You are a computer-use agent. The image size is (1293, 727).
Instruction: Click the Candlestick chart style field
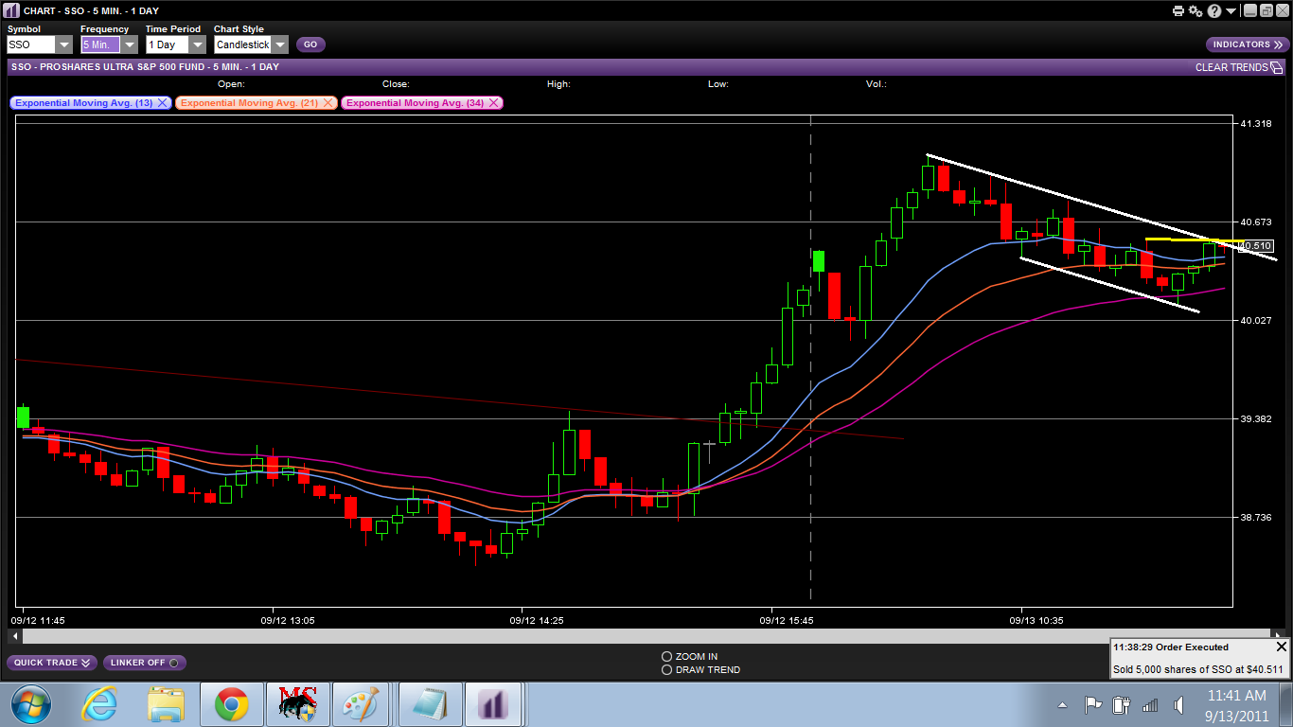coord(242,44)
